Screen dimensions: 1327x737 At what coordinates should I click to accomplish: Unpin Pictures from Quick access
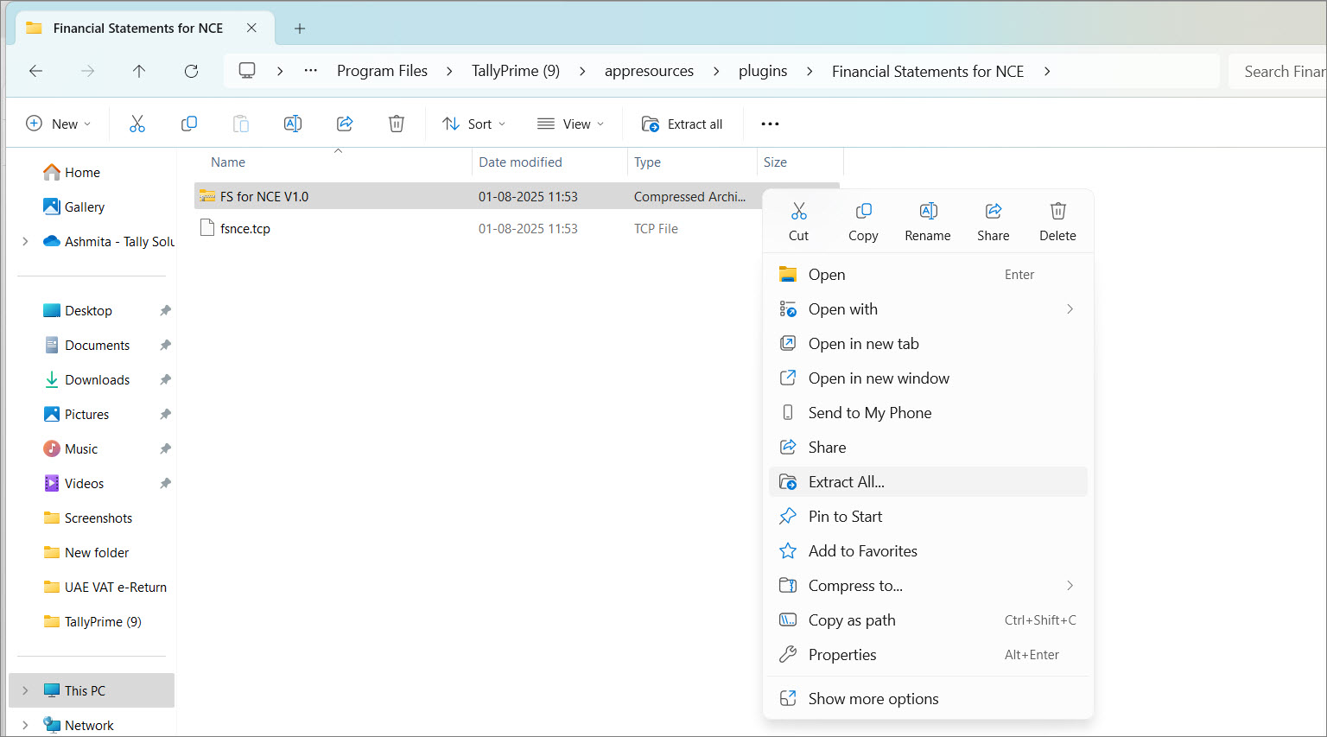(165, 414)
